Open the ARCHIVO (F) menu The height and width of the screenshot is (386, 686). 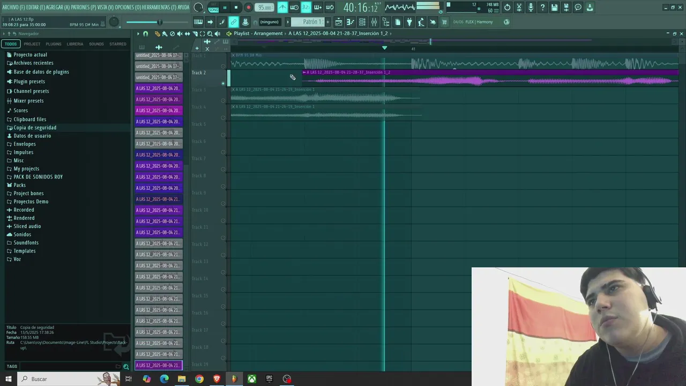[x=13, y=8]
